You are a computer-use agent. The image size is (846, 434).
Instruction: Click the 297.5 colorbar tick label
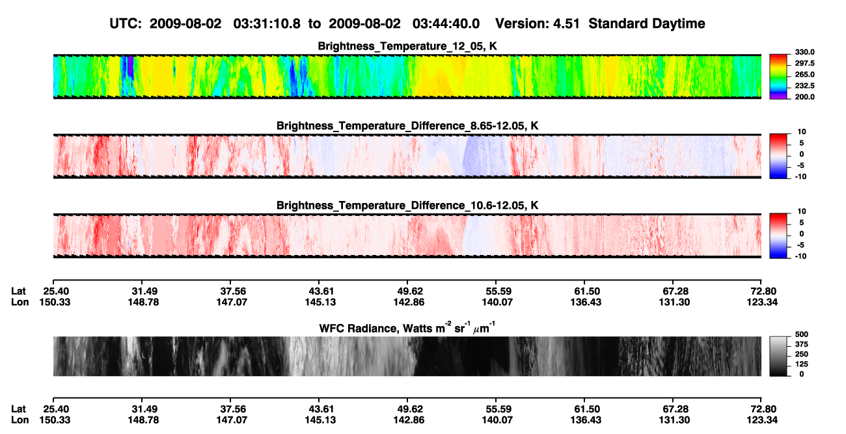(805, 63)
